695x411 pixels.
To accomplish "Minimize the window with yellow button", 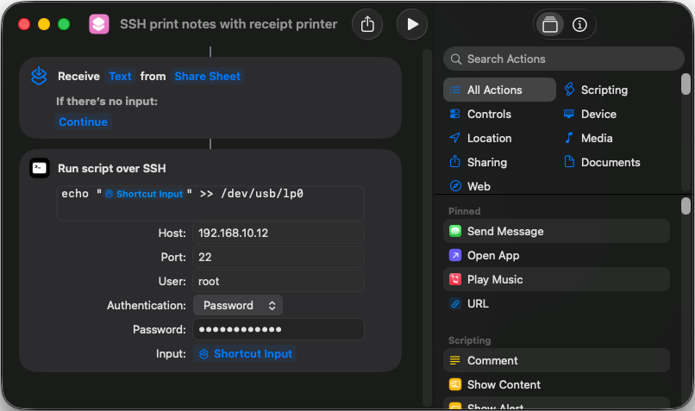I will pos(44,24).
